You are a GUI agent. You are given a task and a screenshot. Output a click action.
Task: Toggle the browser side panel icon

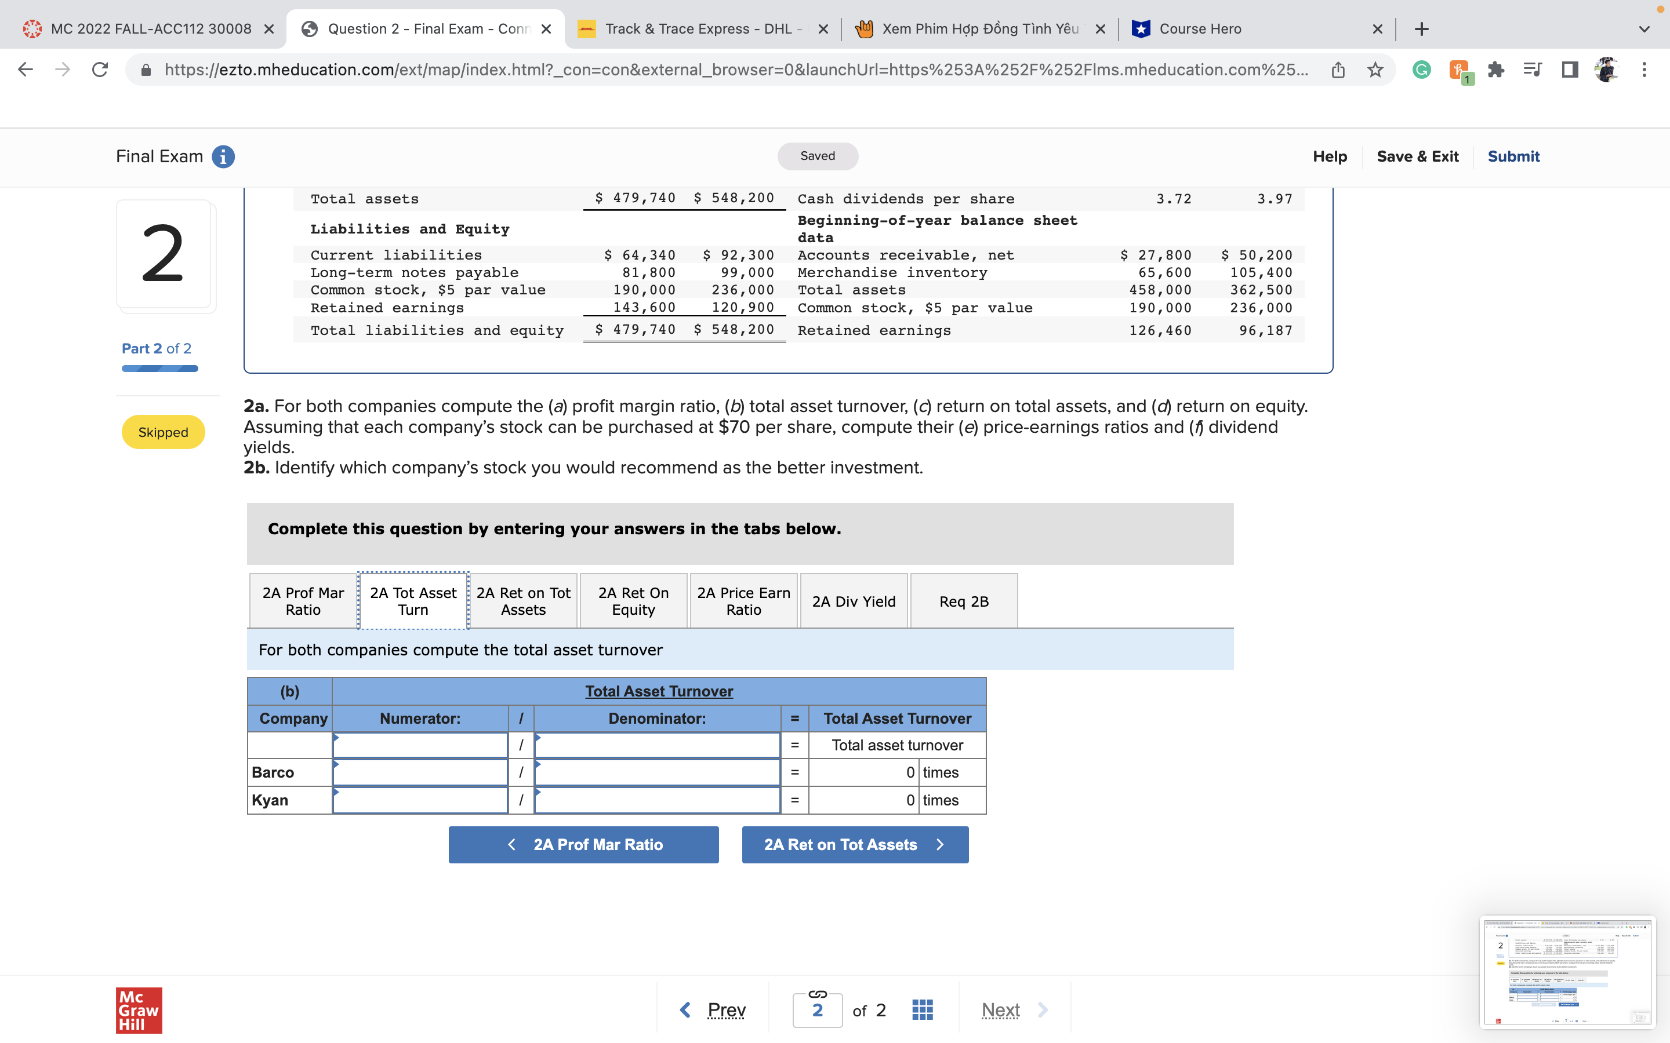[1569, 70]
